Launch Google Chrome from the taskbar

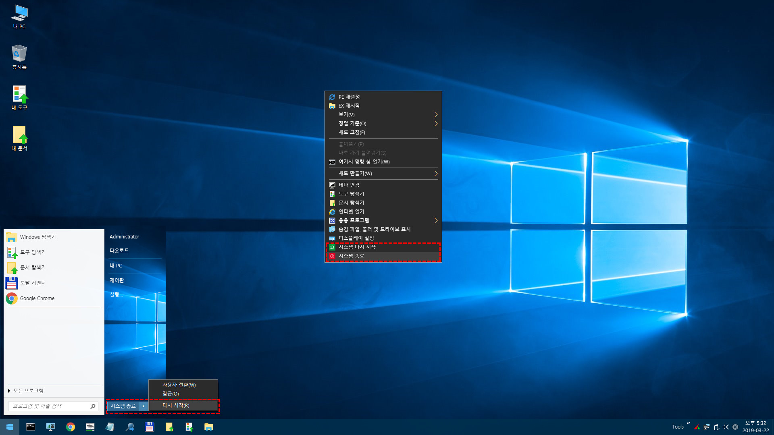coord(70,427)
